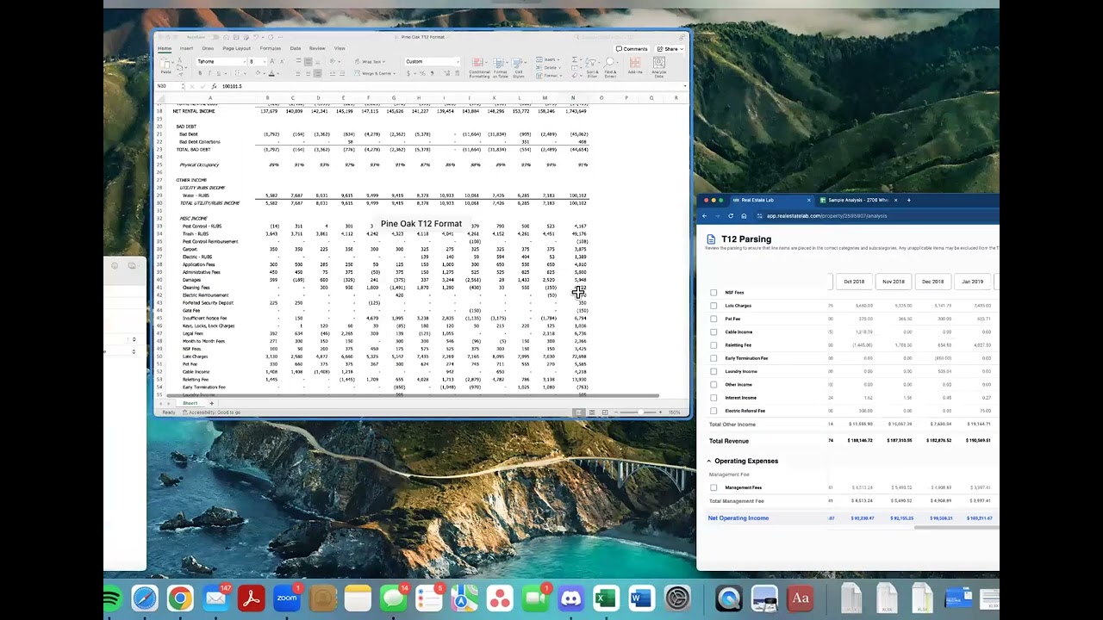Open QuickTime Player from the Dock
Screen dimensions: 1103x620
[729, 598]
